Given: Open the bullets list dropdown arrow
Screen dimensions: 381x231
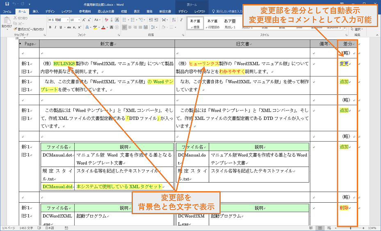Looking at the screenshot, I should (128, 20).
